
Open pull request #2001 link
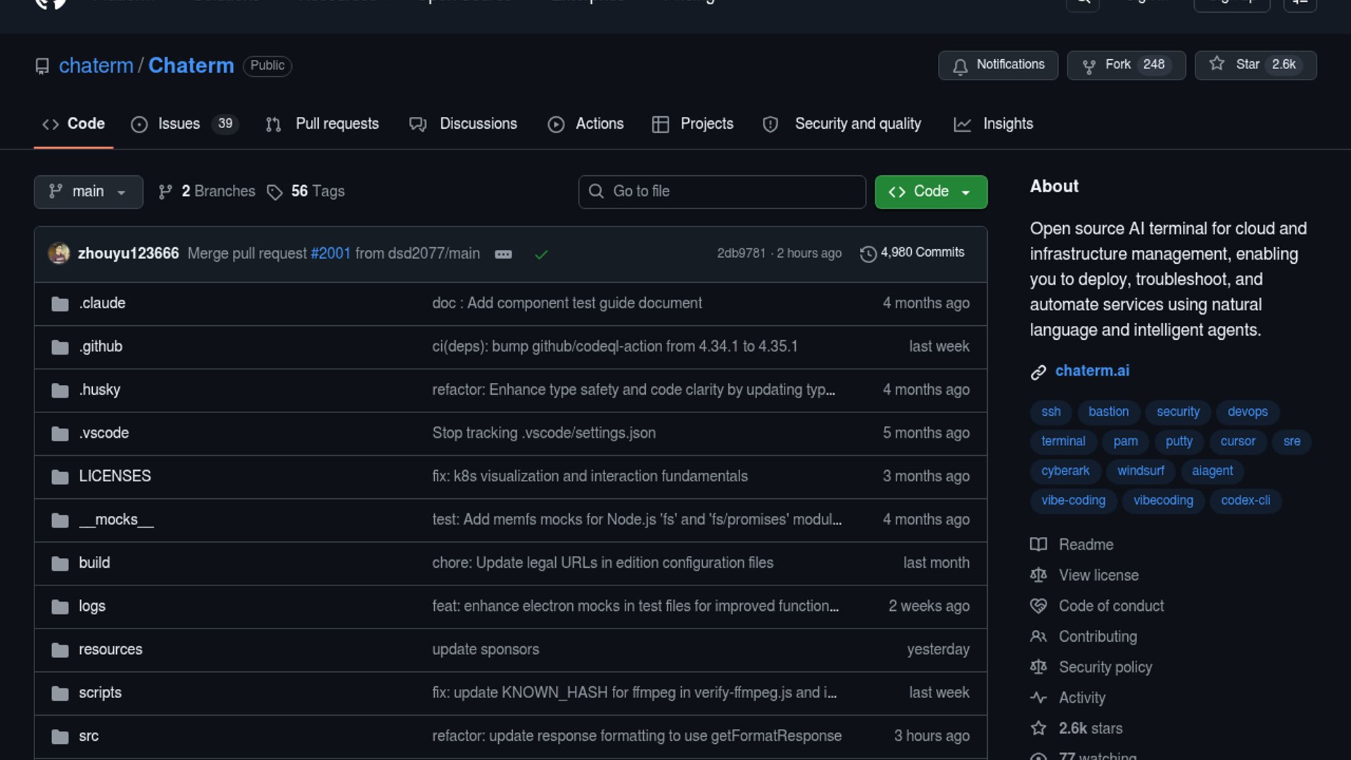point(330,253)
